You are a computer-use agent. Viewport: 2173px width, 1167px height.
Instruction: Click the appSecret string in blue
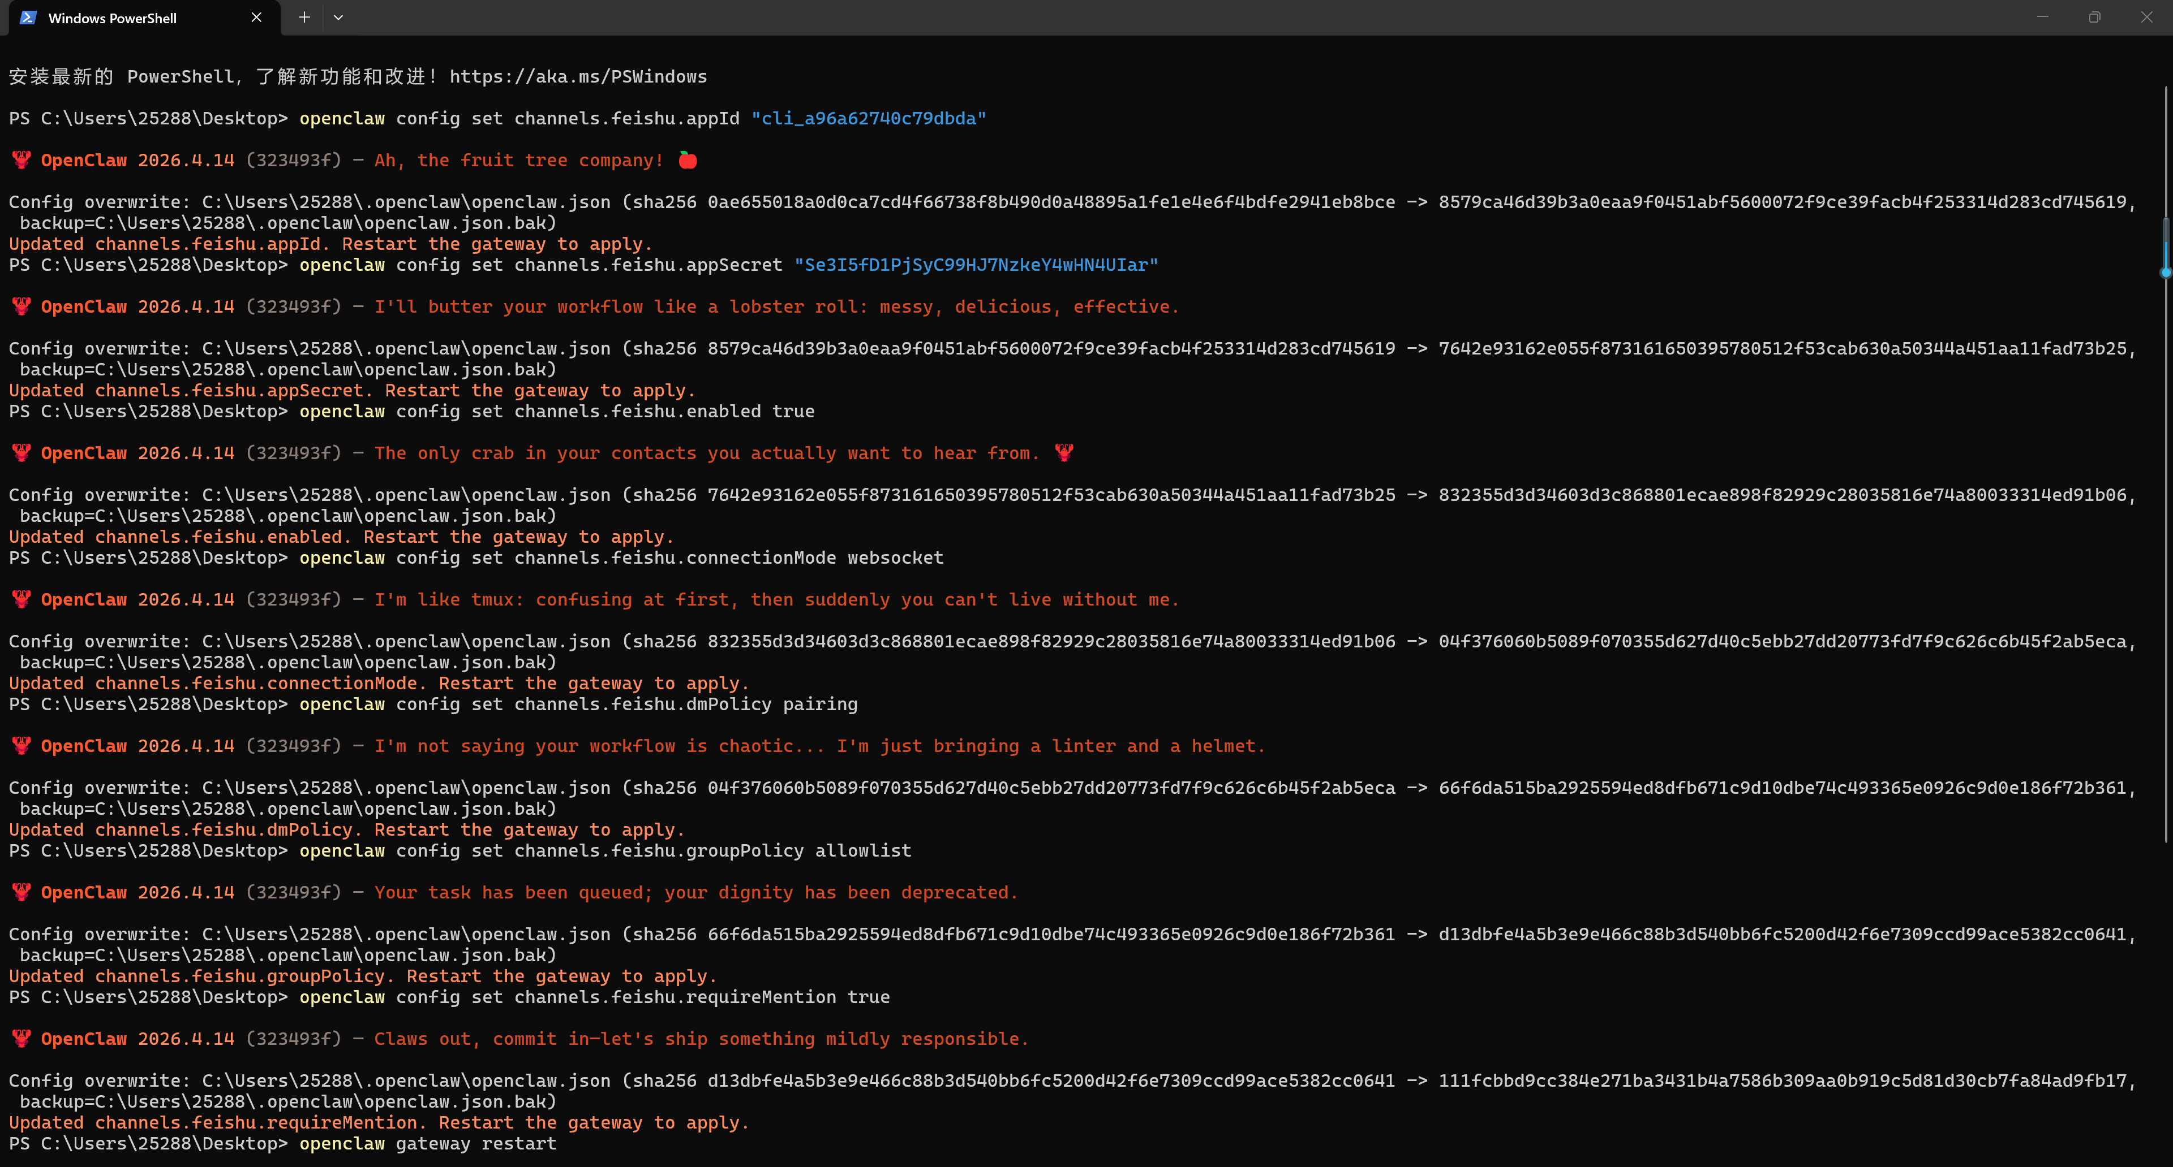976,265
